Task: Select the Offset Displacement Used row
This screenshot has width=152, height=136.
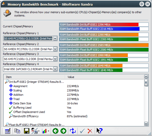Action: tap(74, 112)
